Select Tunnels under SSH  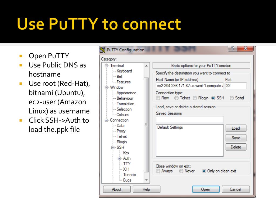130,175
